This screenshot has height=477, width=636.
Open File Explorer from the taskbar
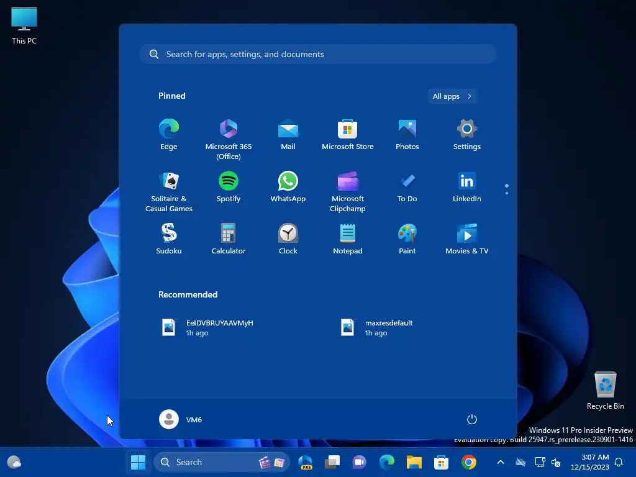(x=414, y=462)
